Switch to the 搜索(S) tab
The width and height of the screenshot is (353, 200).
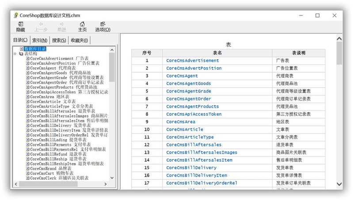pyautogui.click(x=59, y=40)
